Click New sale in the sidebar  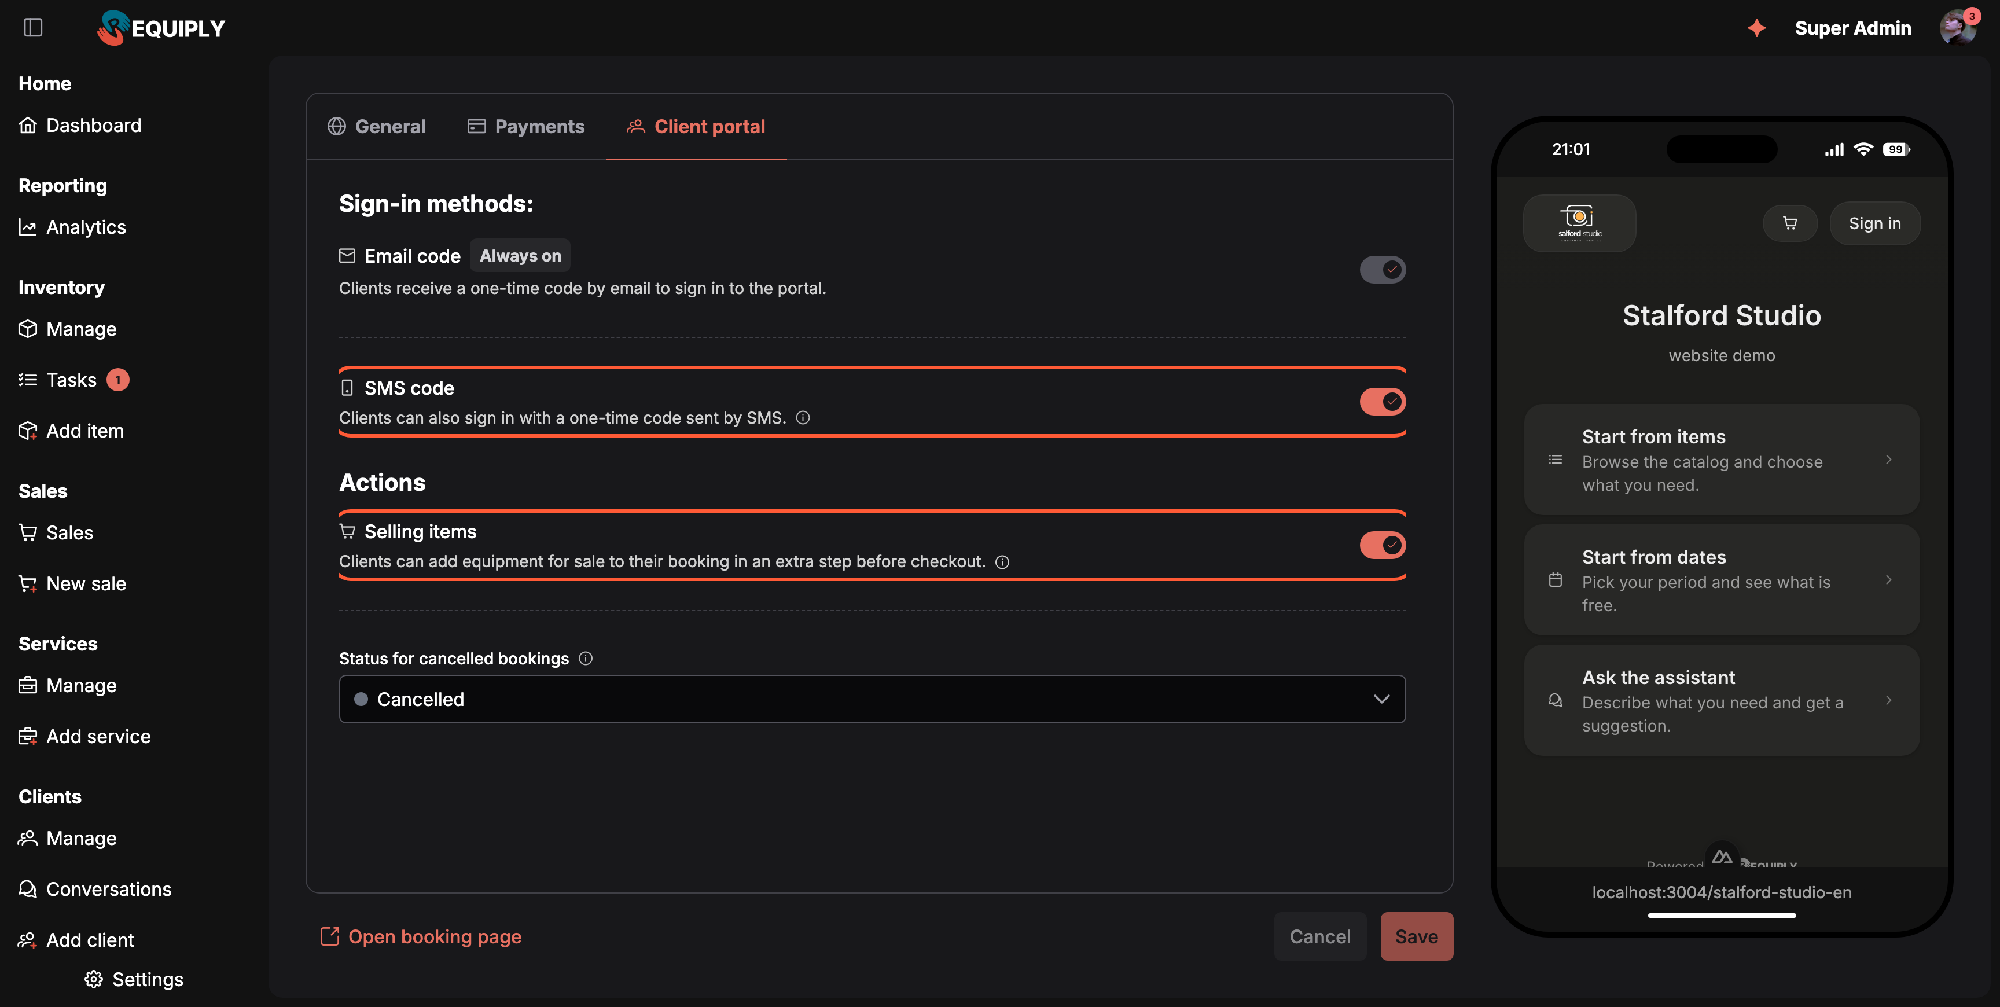72,584
